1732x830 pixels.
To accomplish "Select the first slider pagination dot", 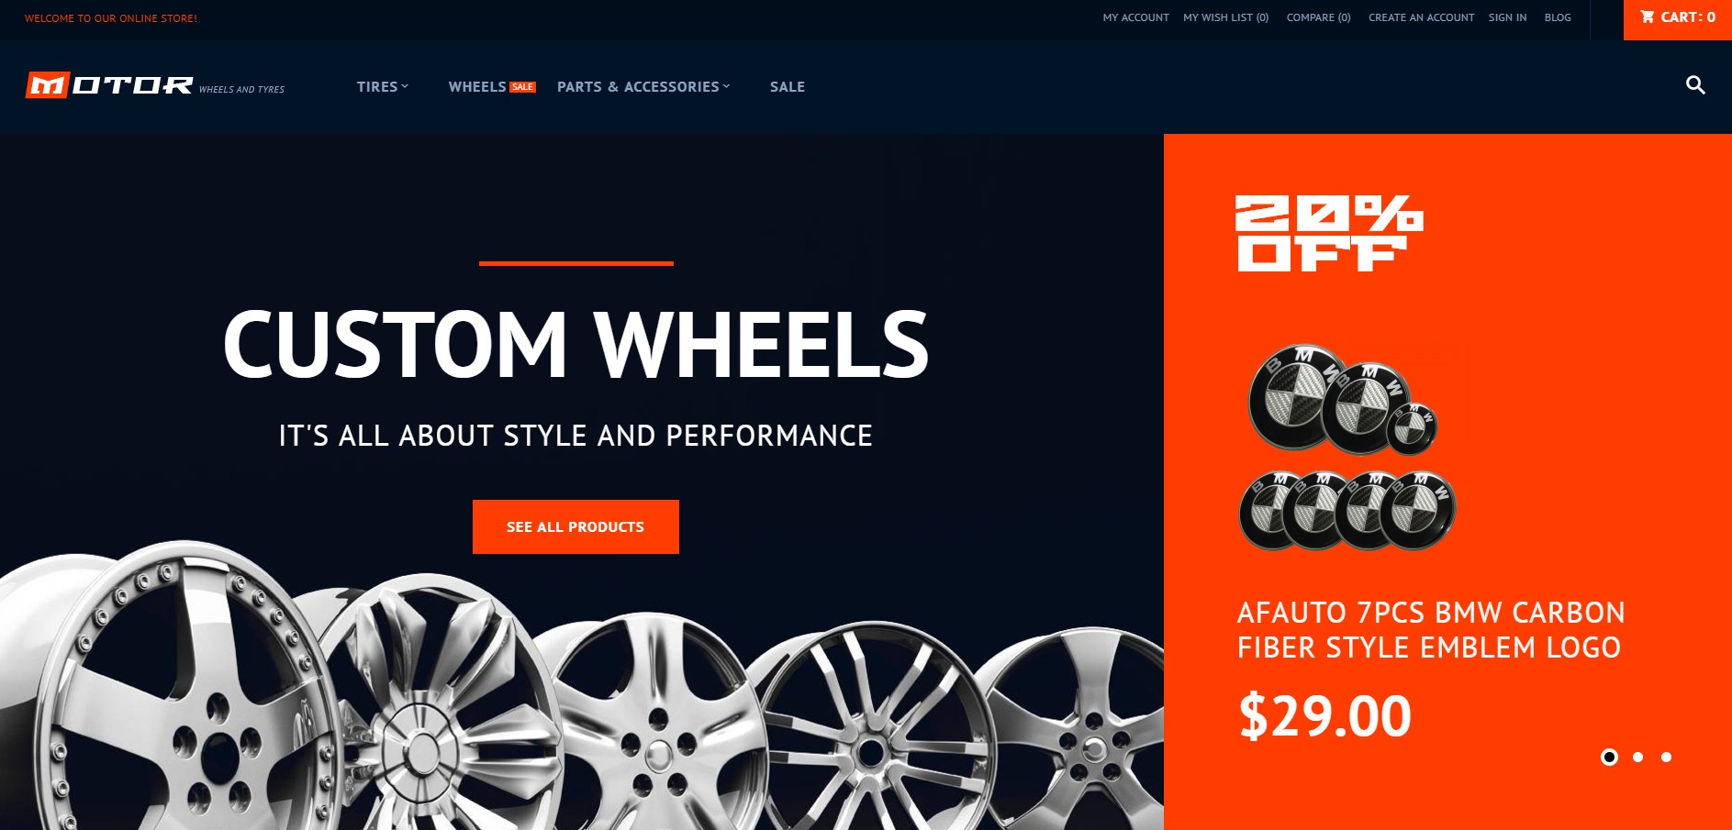I will (1609, 757).
